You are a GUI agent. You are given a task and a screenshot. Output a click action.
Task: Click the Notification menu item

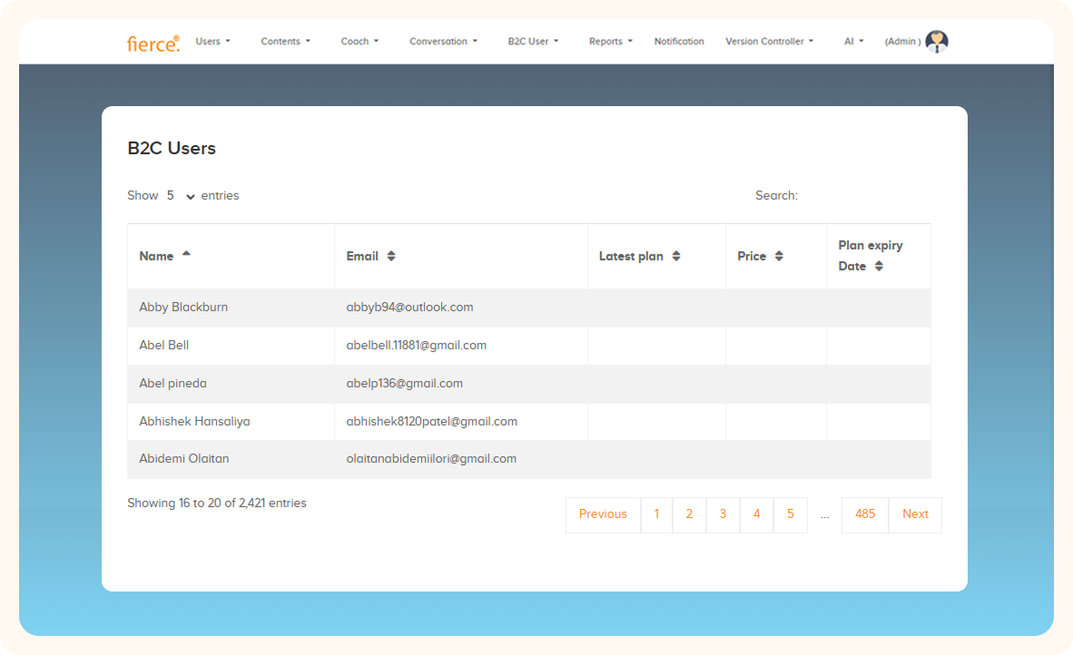click(679, 41)
